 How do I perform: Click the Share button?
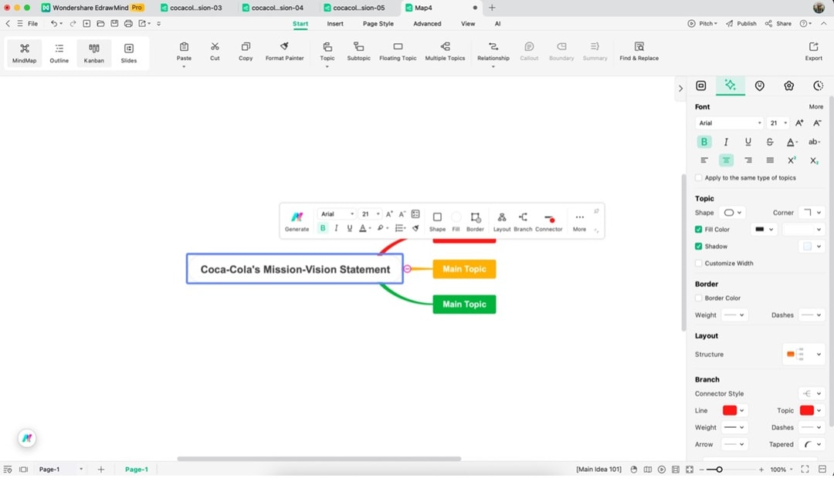point(778,23)
